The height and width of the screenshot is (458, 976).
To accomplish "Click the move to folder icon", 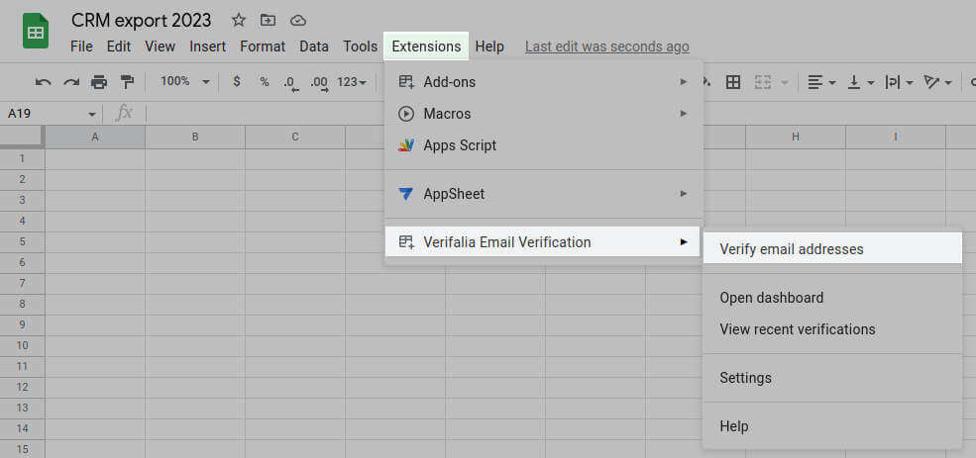I will (268, 21).
